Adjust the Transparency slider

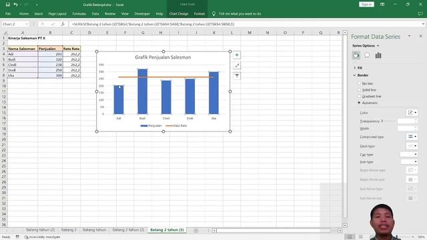tap(382, 121)
